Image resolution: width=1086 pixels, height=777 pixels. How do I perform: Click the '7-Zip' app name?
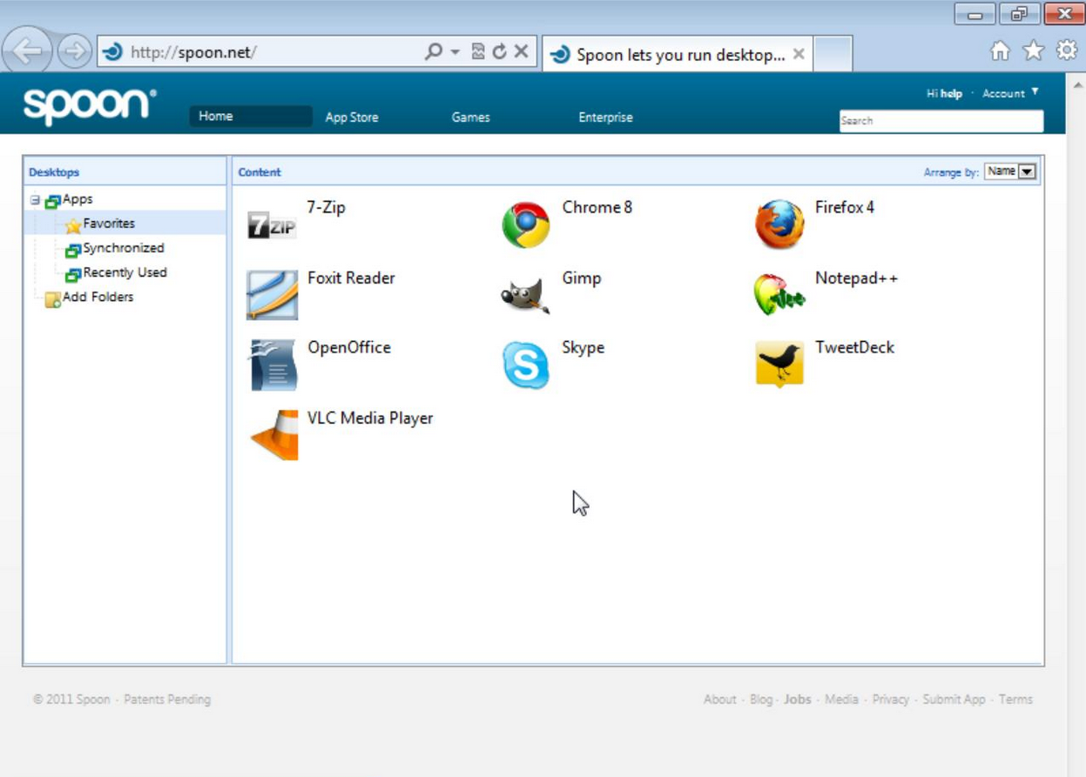327,208
